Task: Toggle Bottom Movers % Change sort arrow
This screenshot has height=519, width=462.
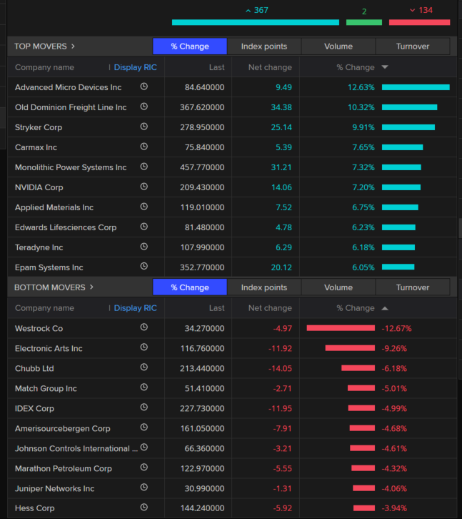Action: tap(385, 308)
